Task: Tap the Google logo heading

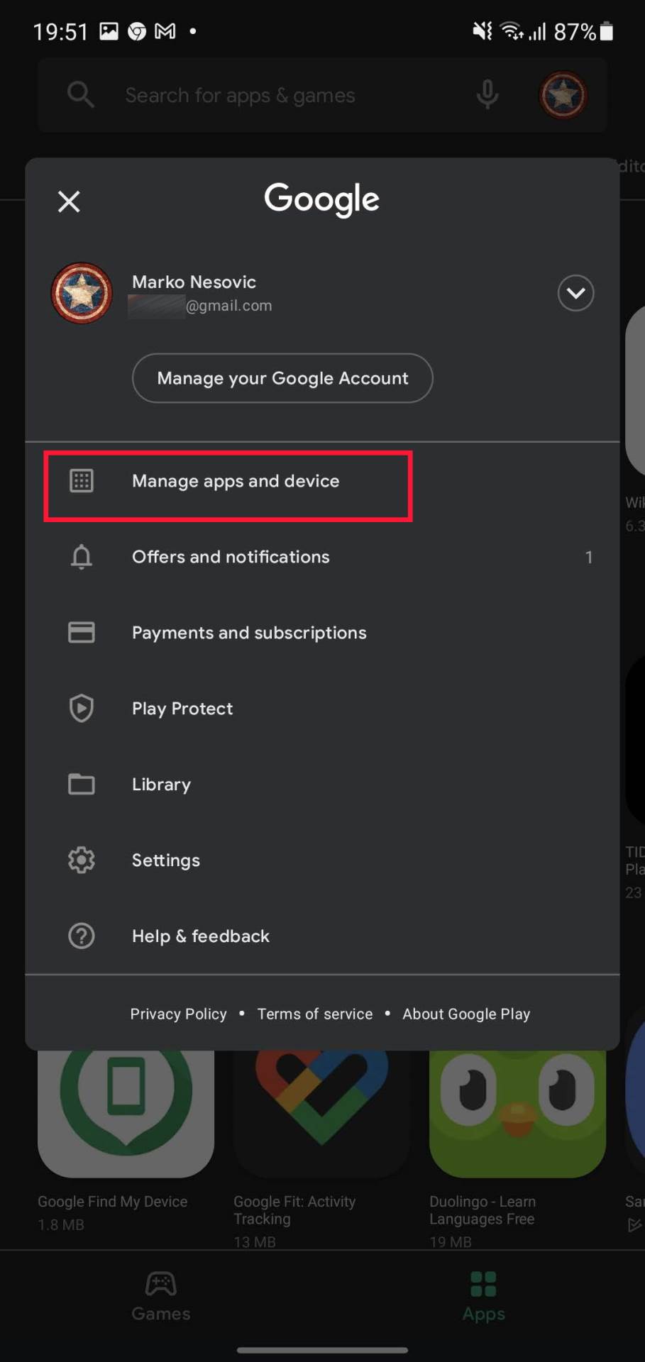Action: click(321, 200)
